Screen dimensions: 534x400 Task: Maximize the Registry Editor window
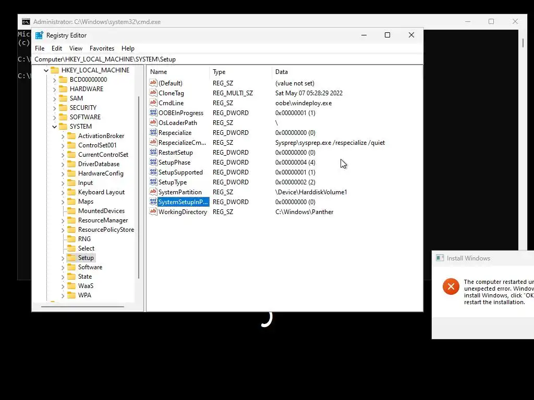387,35
